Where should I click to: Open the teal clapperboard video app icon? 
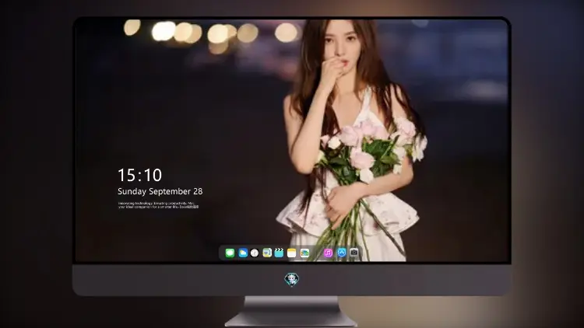coord(279,253)
